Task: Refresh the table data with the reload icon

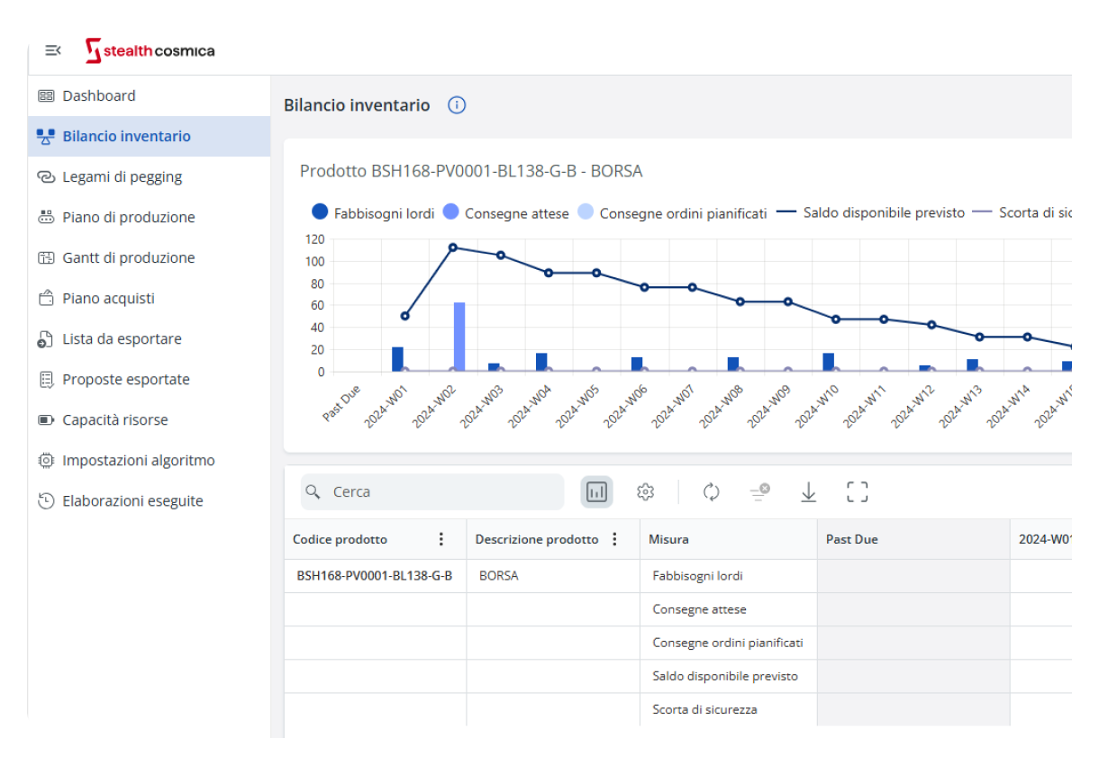Action: click(x=712, y=492)
